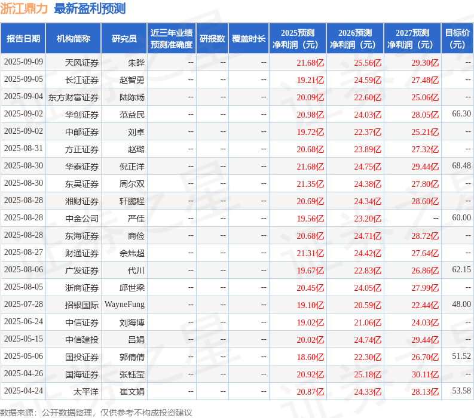Click the date 2025-09-05
474x418 pixels.
(x=23, y=79)
